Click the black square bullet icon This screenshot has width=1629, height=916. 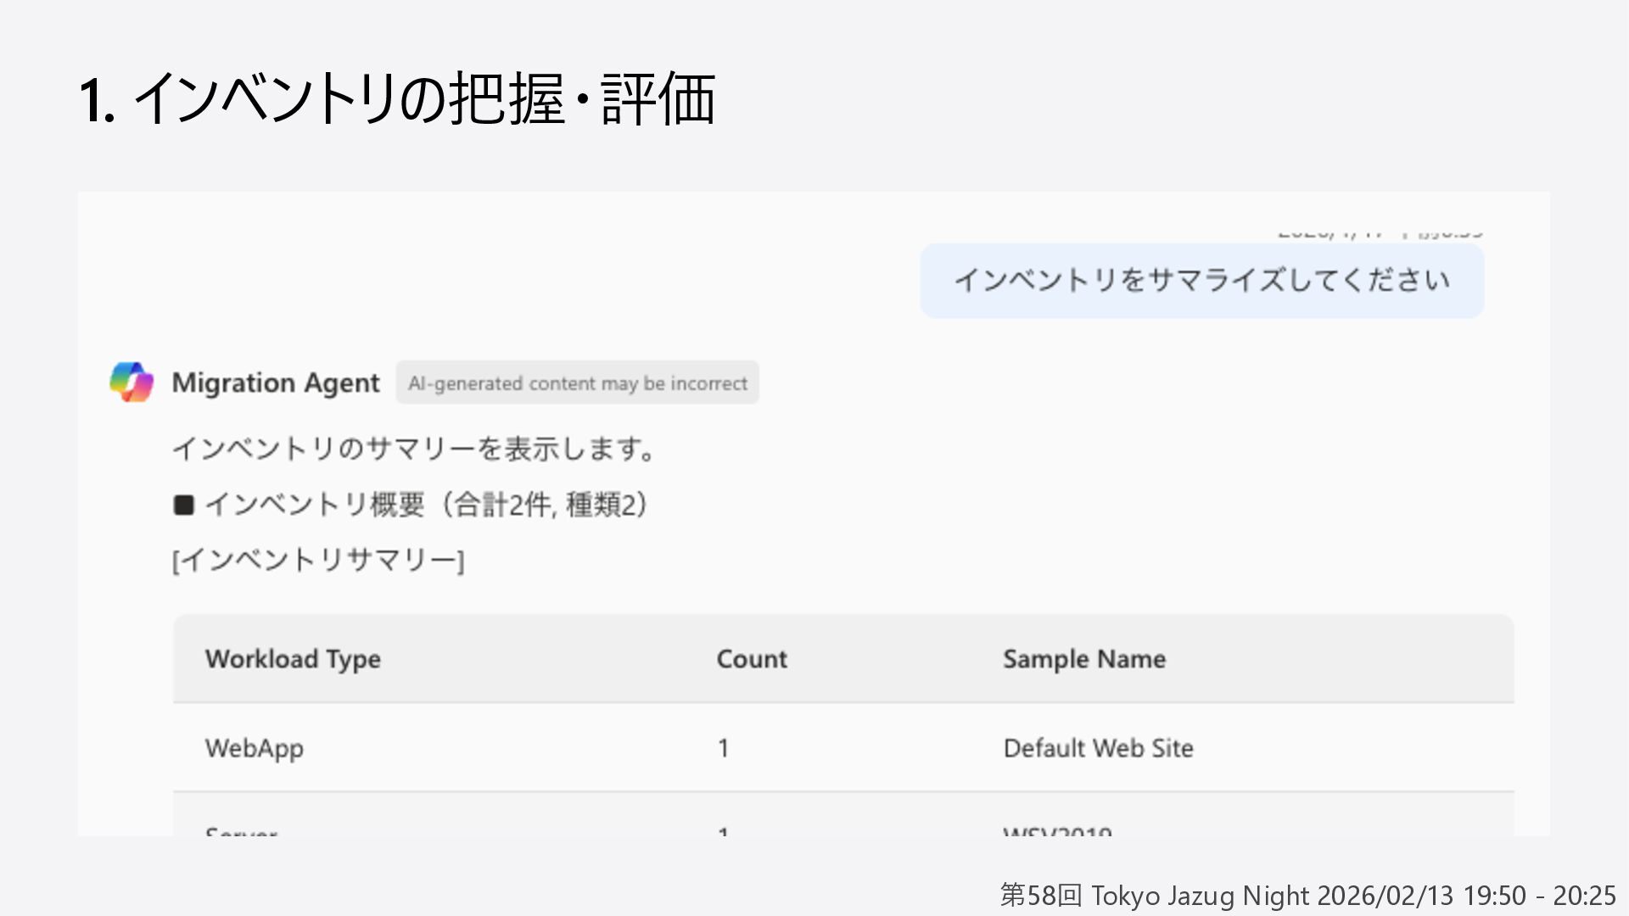click(183, 505)
